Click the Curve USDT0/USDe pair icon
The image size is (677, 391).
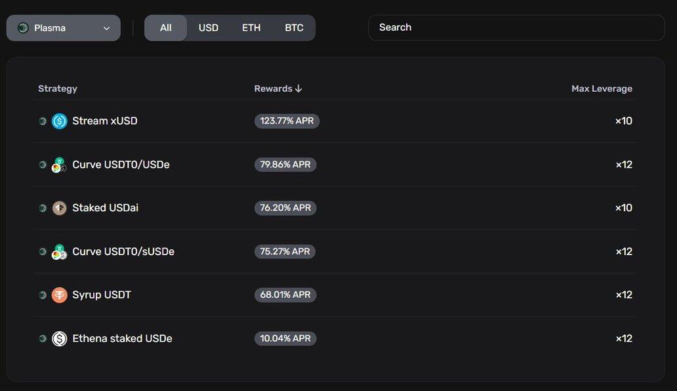tap(59, 165)
